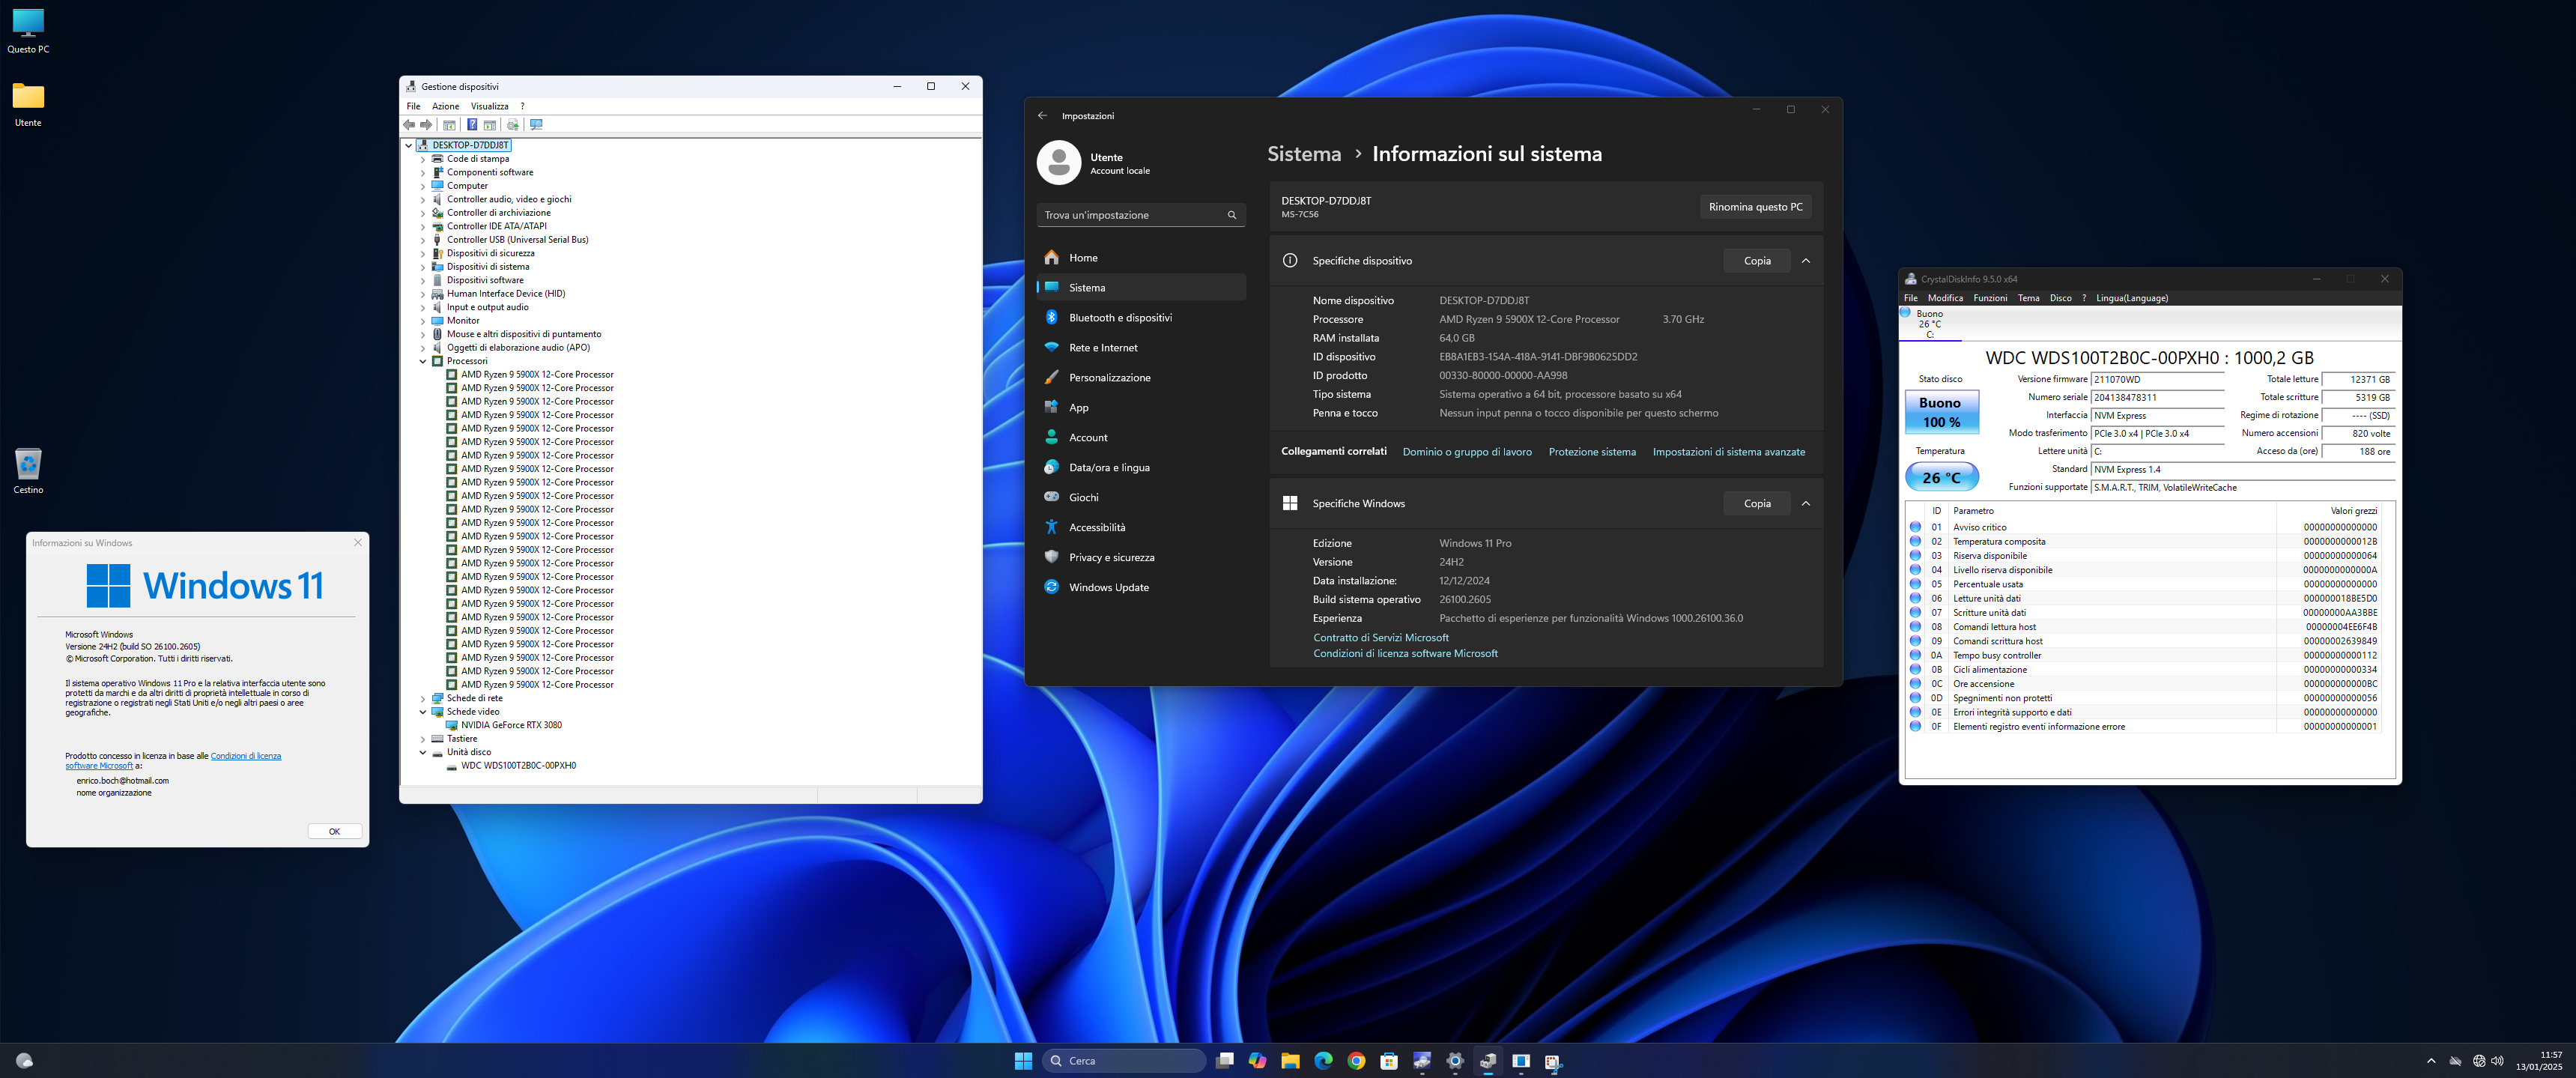Image resolution: width=2576 pixels, height=1078 pixels.
Task: Click the 26 °C temperature button
Action: pyautogui.click(x=1941, y=478)
